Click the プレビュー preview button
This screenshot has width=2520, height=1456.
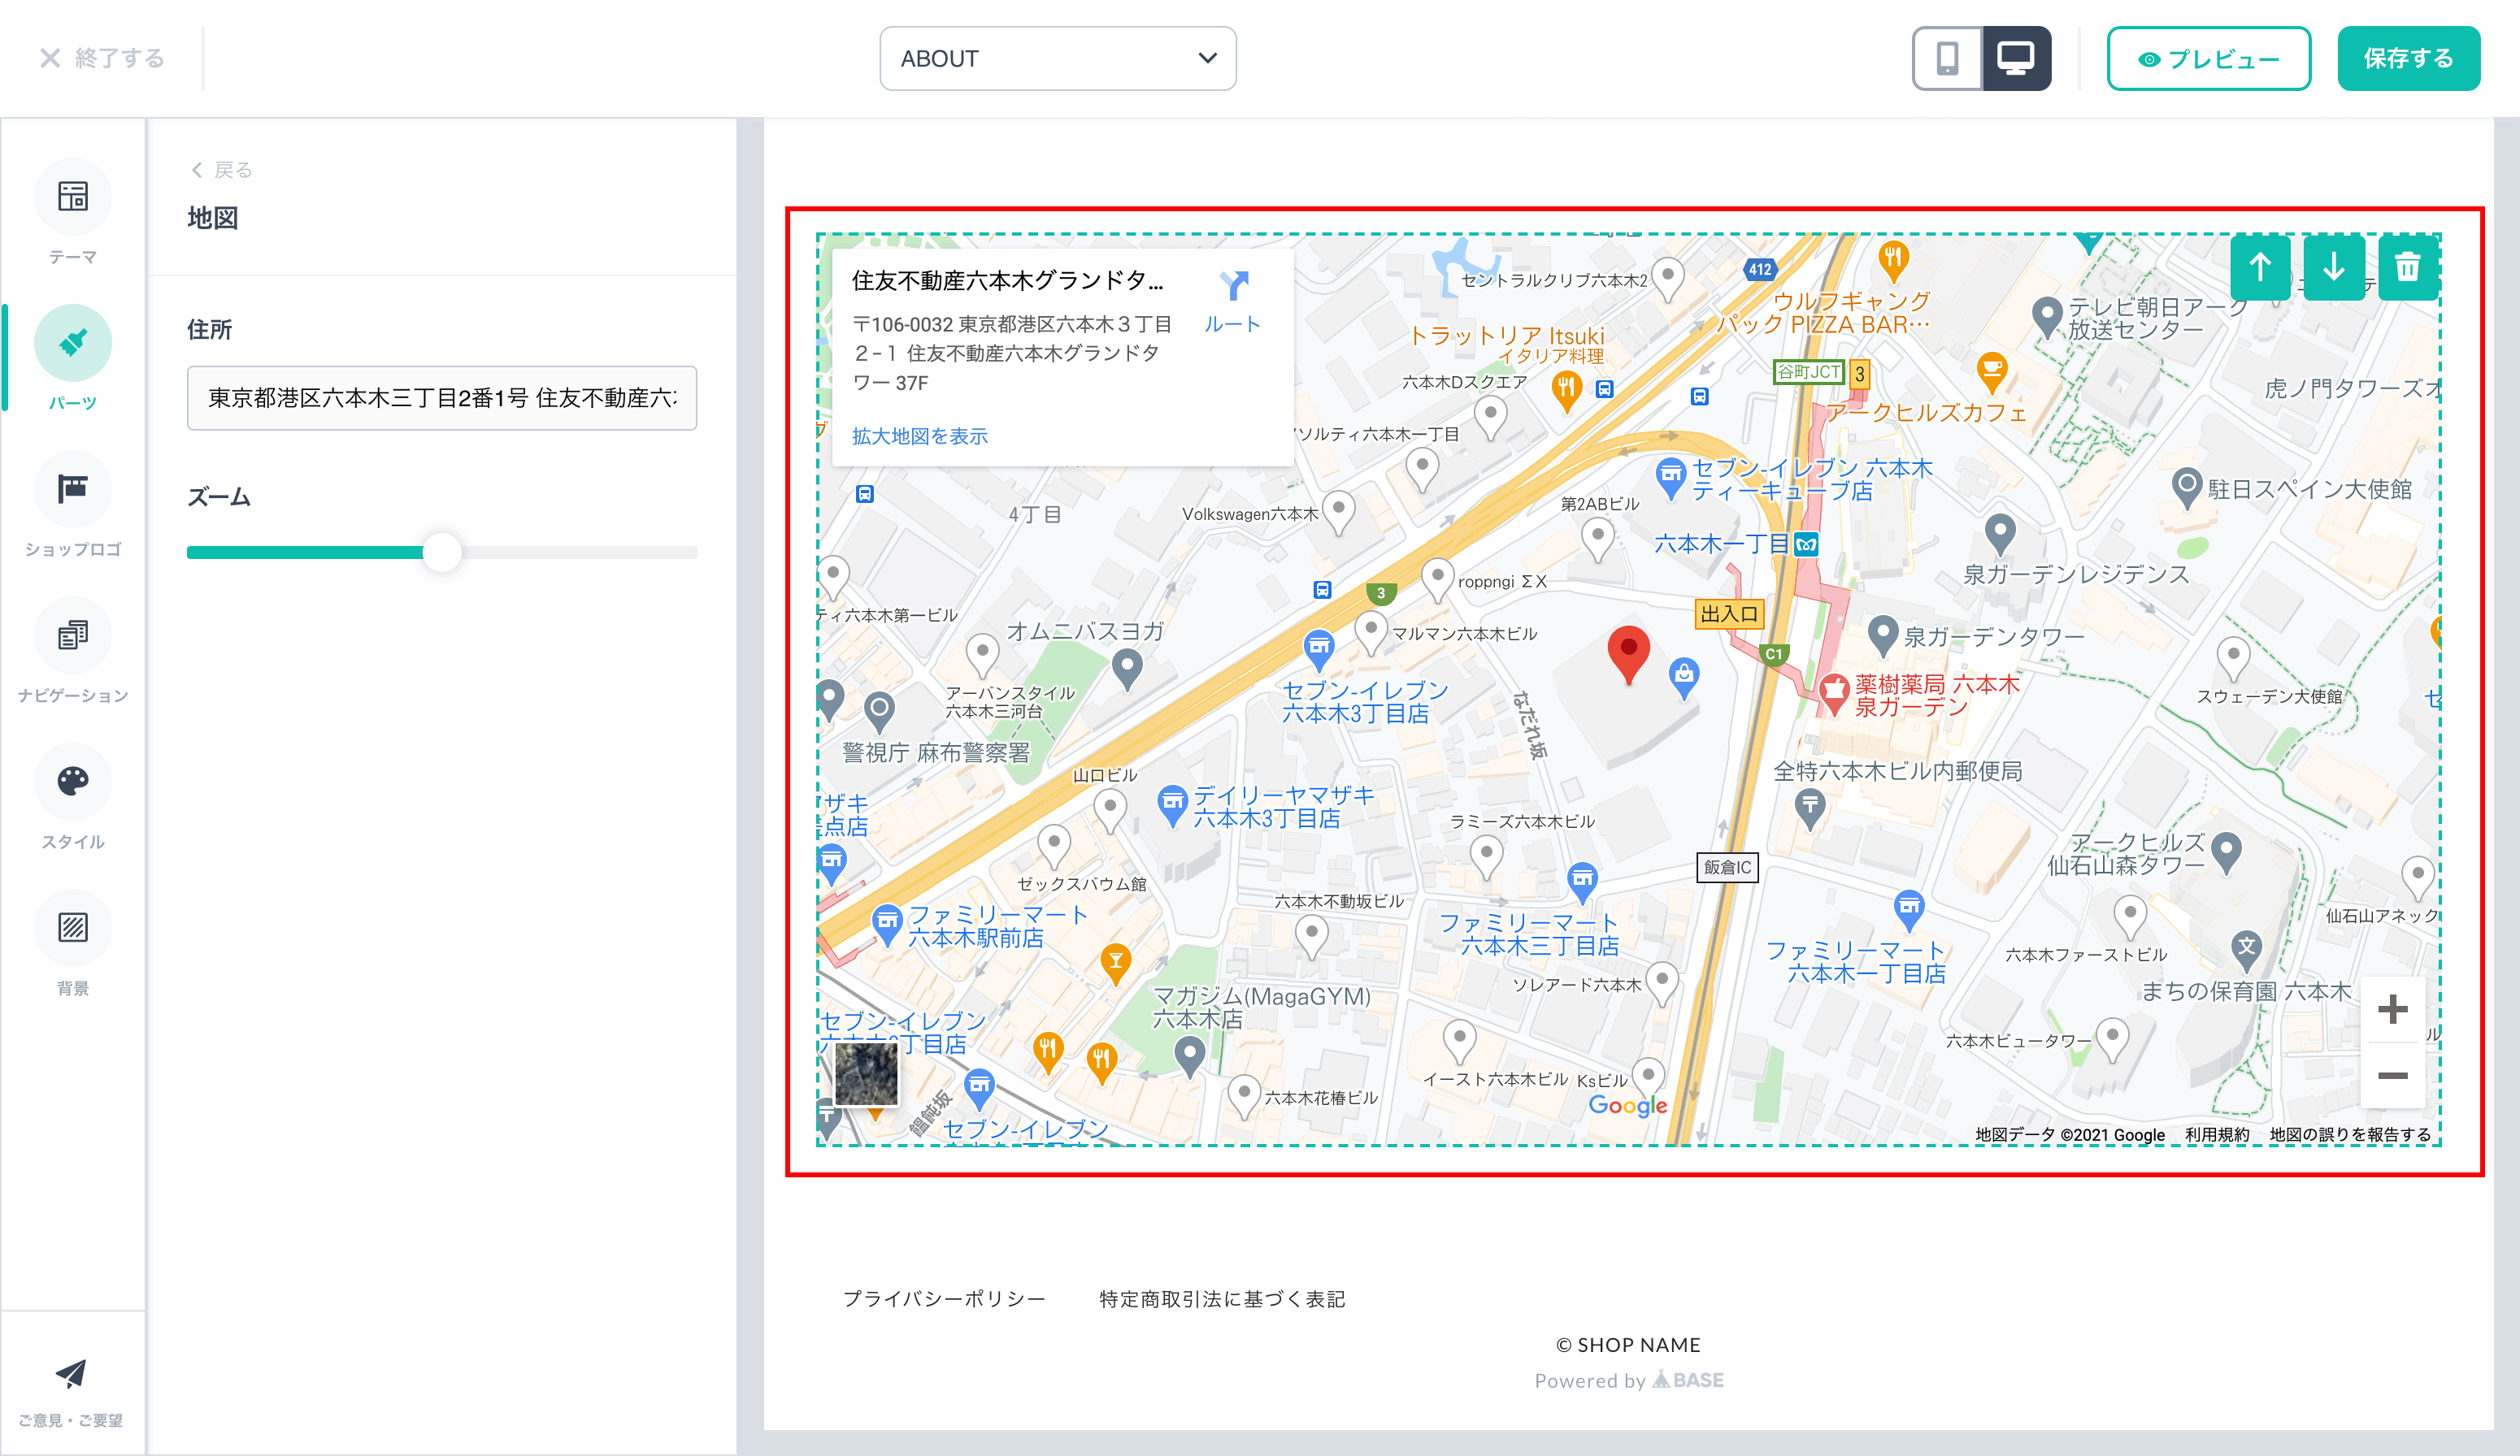[x=2209, y=59]
